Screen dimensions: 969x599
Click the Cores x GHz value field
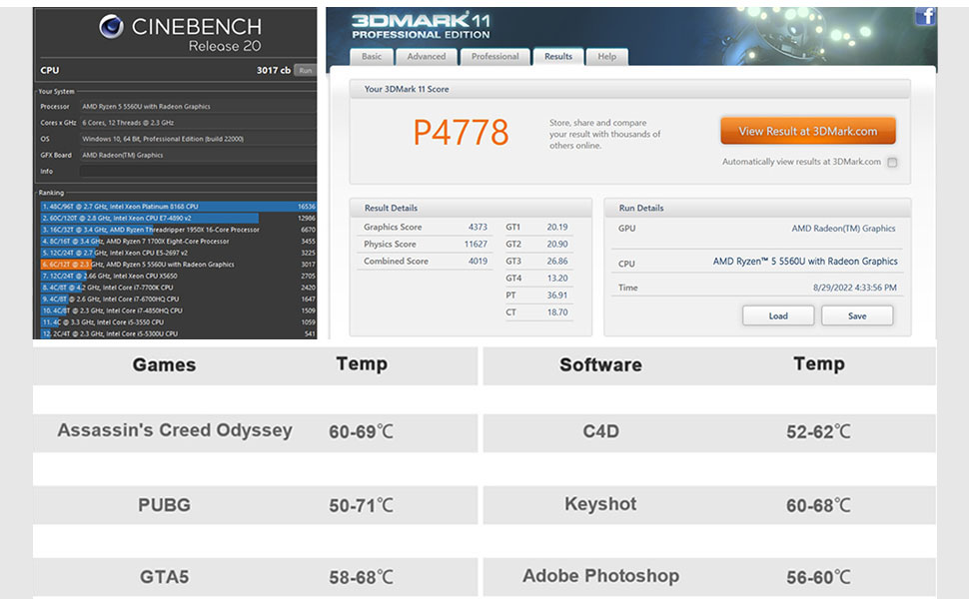(198, 122)
